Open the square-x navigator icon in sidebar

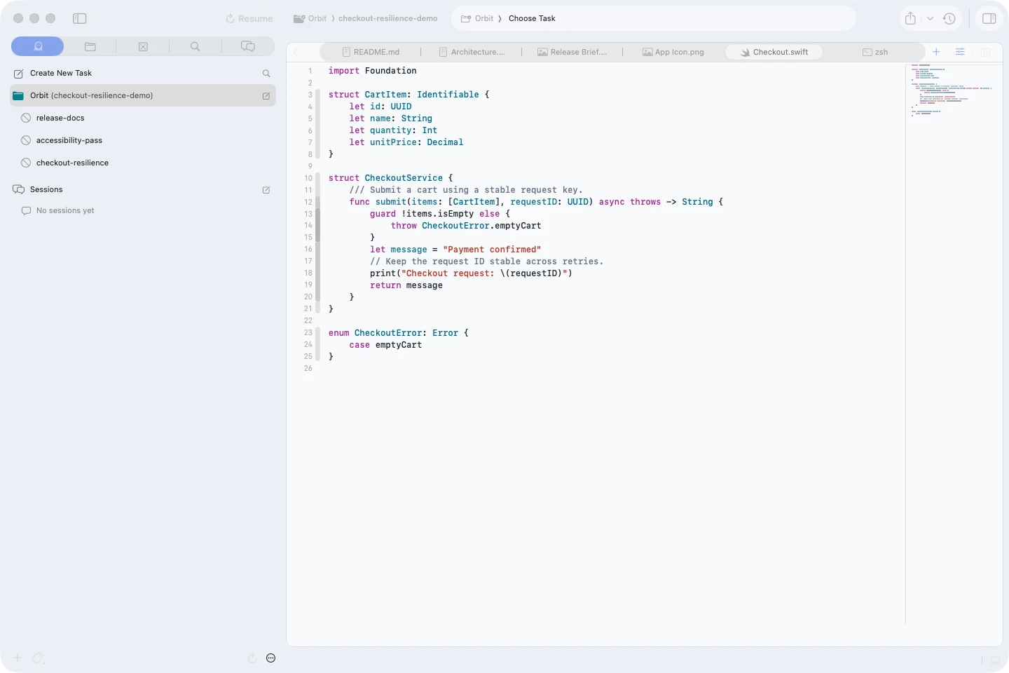[x=143, y=46]
